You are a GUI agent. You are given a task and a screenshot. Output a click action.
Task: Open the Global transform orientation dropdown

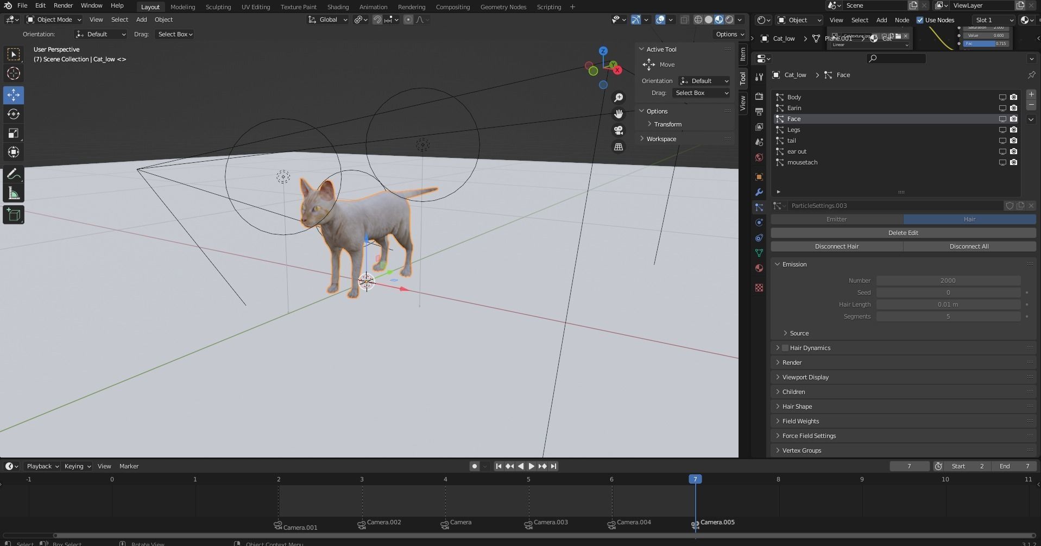[x=328, y=20]
